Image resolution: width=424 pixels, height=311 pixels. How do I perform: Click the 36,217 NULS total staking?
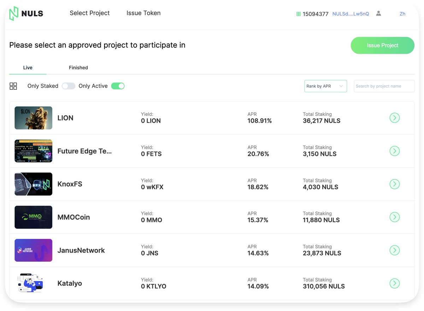(322, 121)
